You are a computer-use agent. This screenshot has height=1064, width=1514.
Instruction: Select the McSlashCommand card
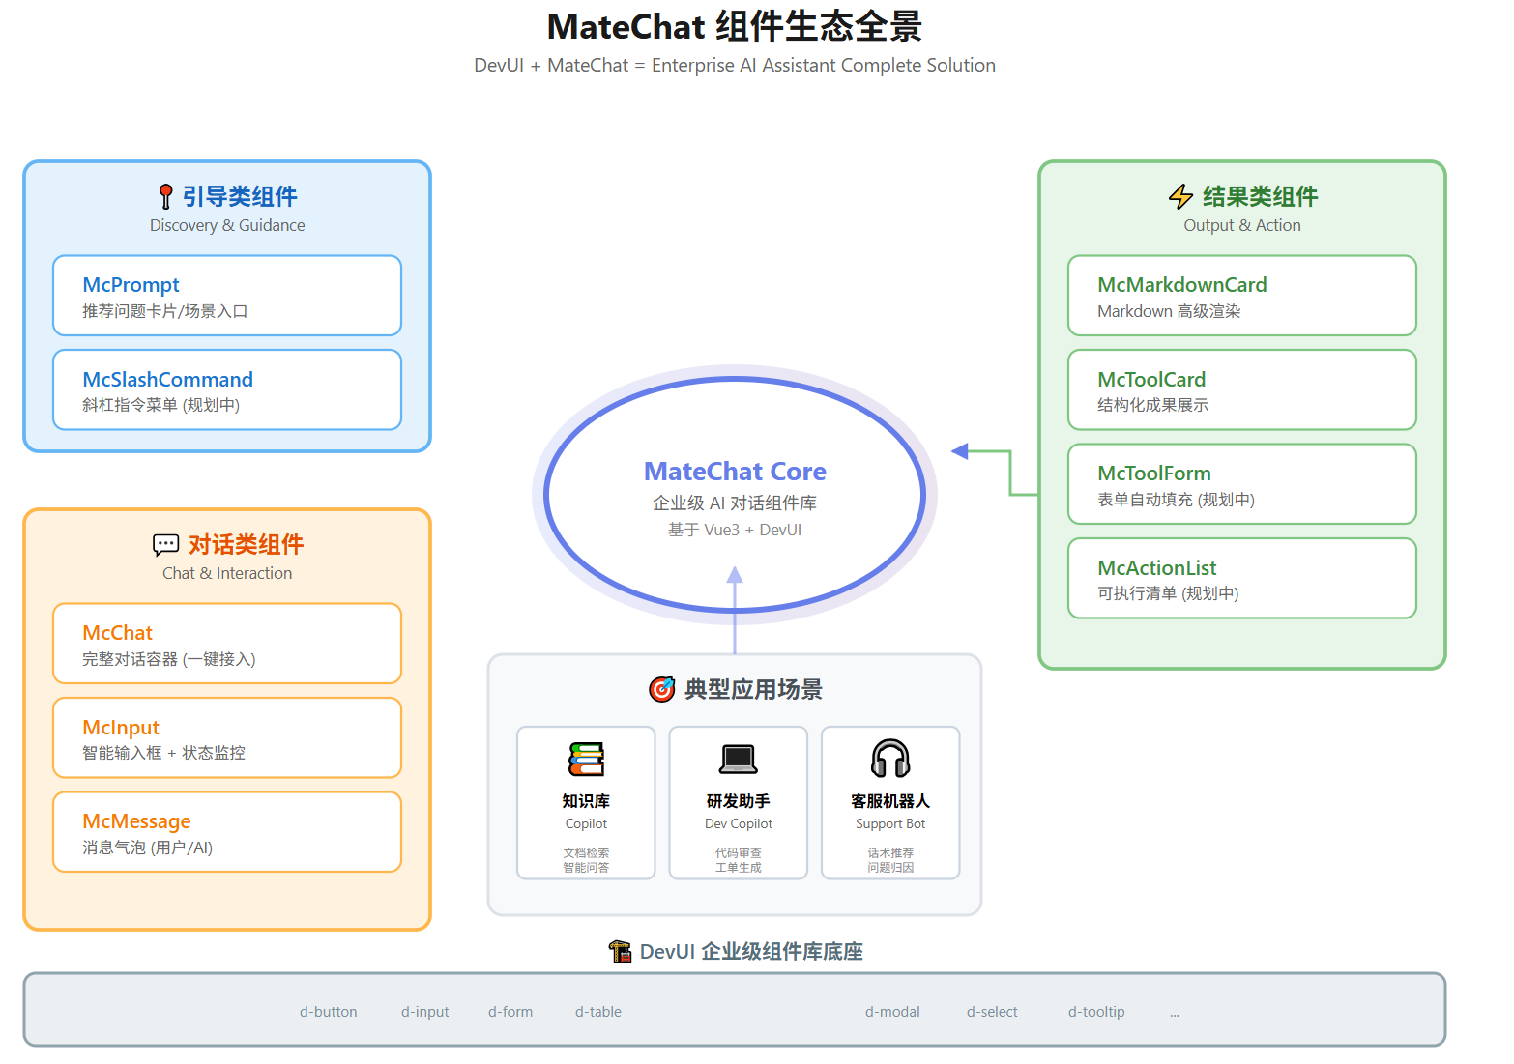[x=227, y=389]
